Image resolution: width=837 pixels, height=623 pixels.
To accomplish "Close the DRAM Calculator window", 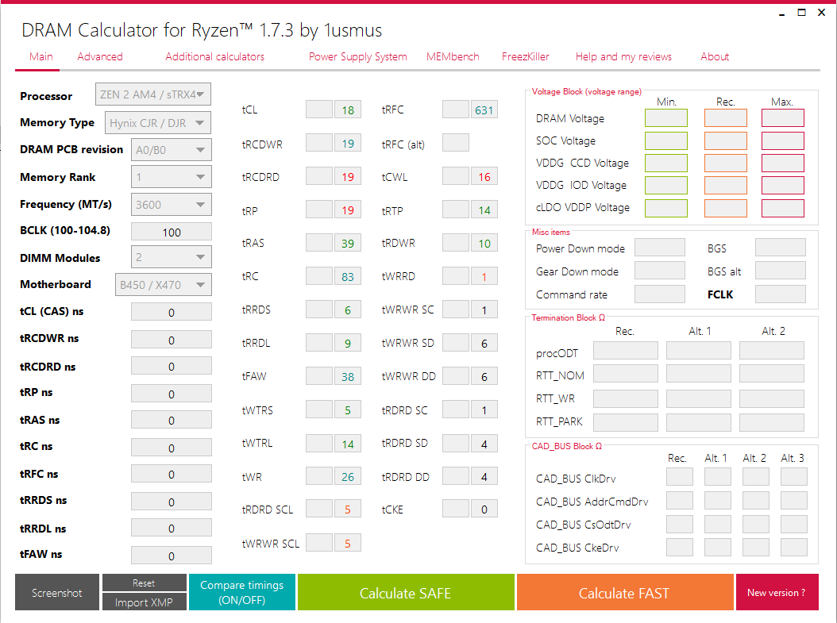I will click(822, 12).
